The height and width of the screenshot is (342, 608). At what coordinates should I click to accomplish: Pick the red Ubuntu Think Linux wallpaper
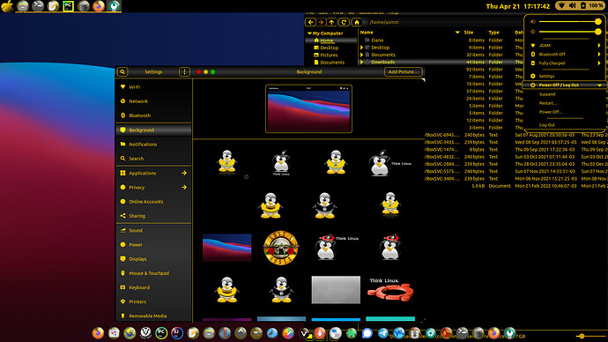390,290
